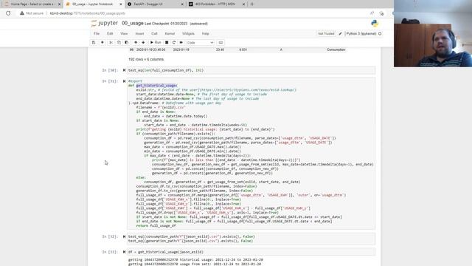This screenshot has height=266, width=472.
Task: Click the In [32] prompt label
Action: pos(110,236)
